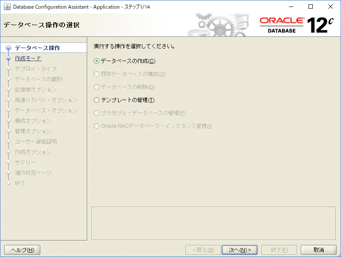Click データベース・オプション step in sidebar
Screen dimensions: 341x257
(x=46, y=111)
